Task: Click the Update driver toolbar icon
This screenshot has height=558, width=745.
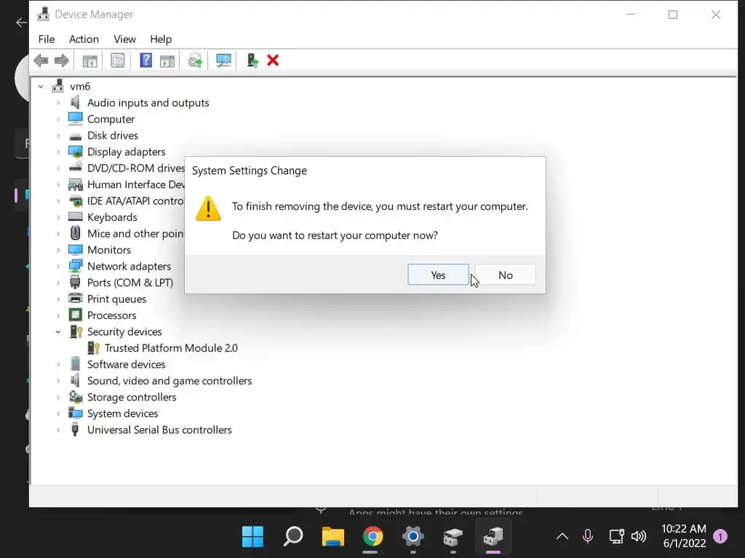Action: (195, 60)
